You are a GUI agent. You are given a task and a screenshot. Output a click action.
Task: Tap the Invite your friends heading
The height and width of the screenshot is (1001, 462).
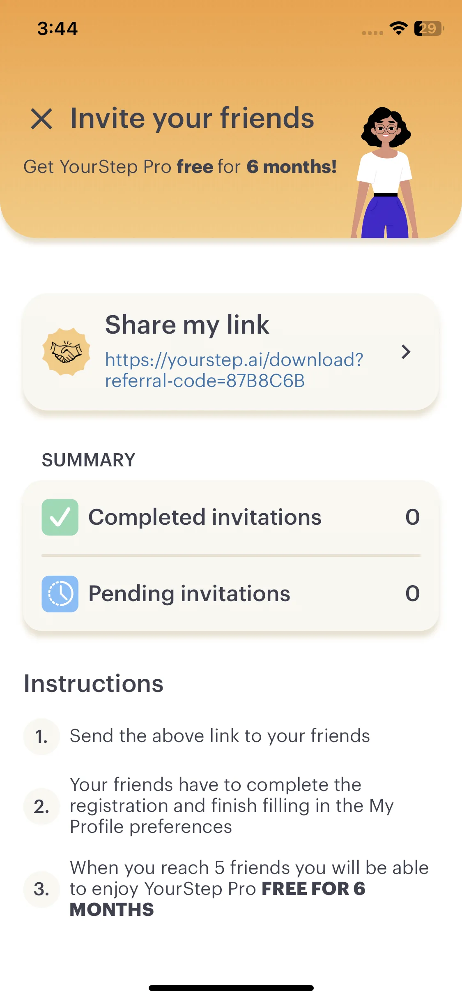click(192, 118)
